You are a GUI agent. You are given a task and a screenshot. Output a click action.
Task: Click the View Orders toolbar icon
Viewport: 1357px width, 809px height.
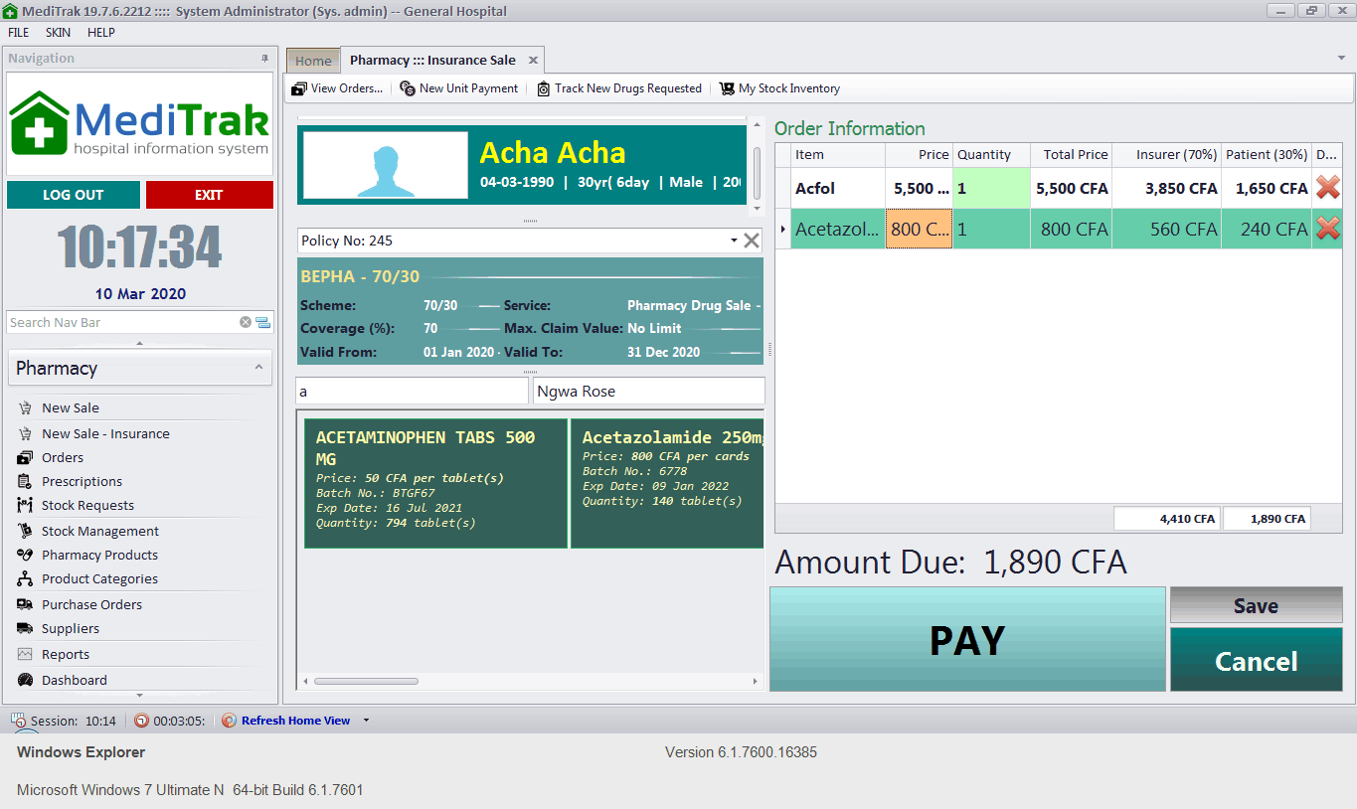tap(299, 88)
